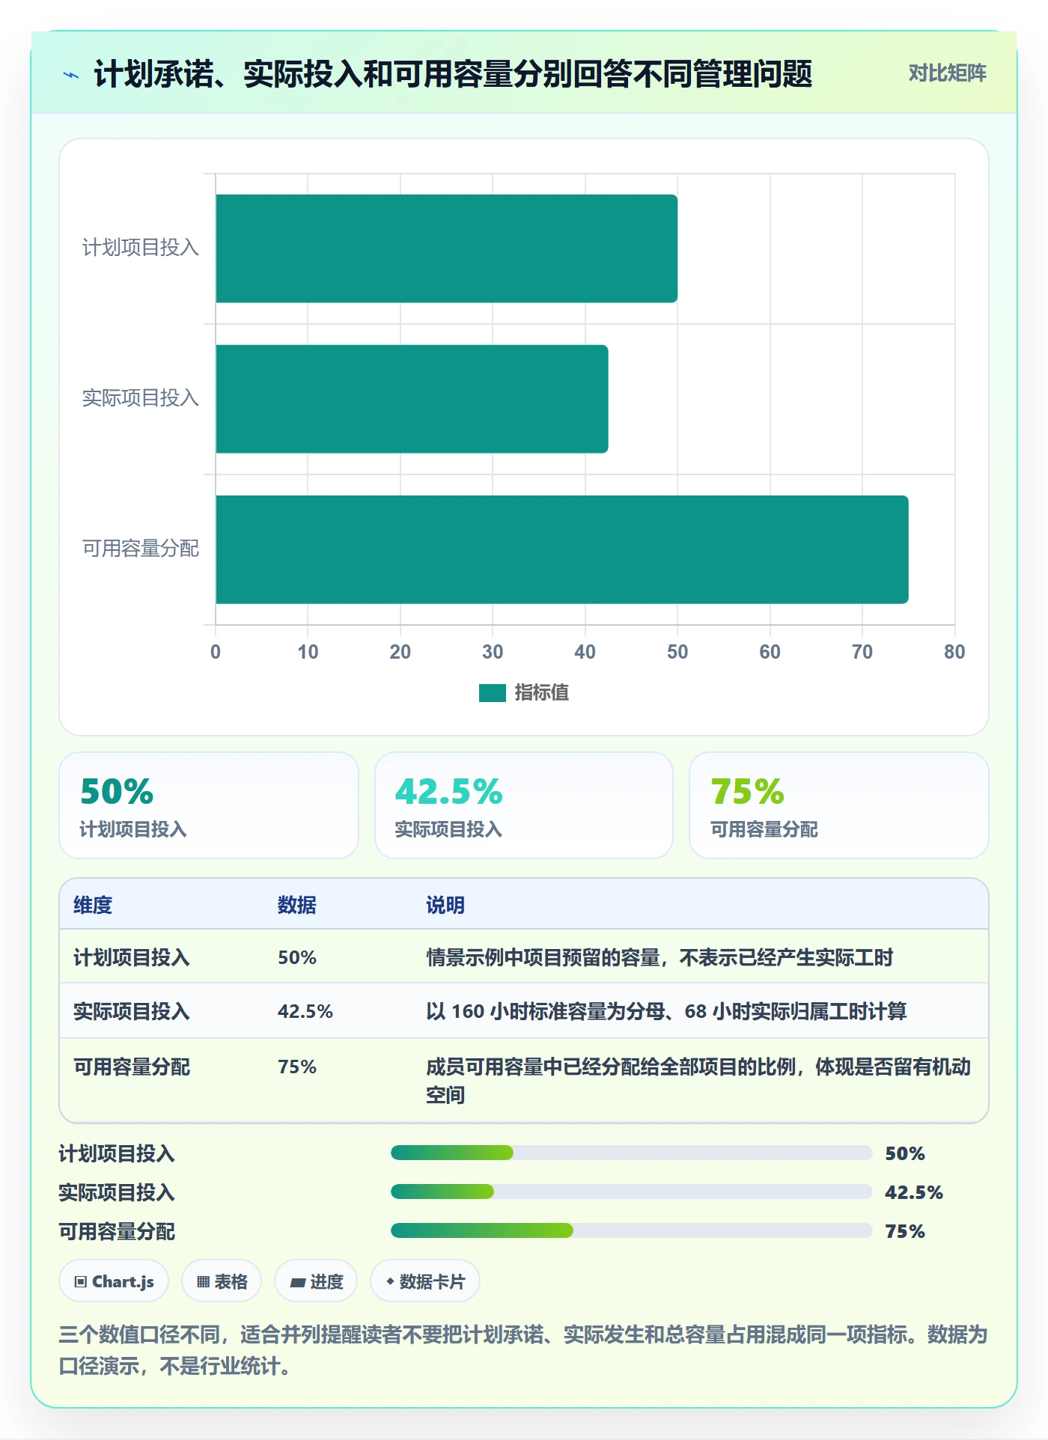Screen dimensions: 1048x1440
Task: Click the diamond icon in the 数据卡片 chip
Action: pyautogui.click(x=390, y=1281)
